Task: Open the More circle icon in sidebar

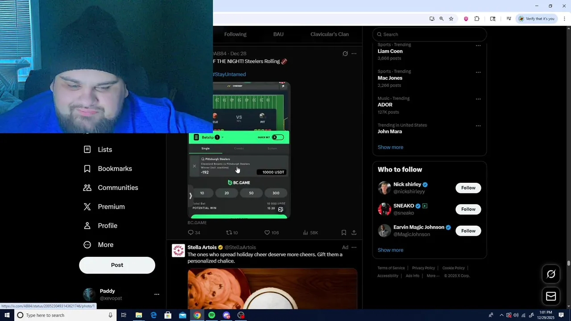Action: 87,245
